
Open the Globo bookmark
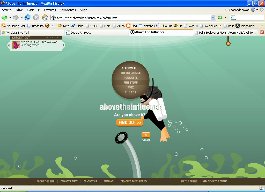[77, 26]
